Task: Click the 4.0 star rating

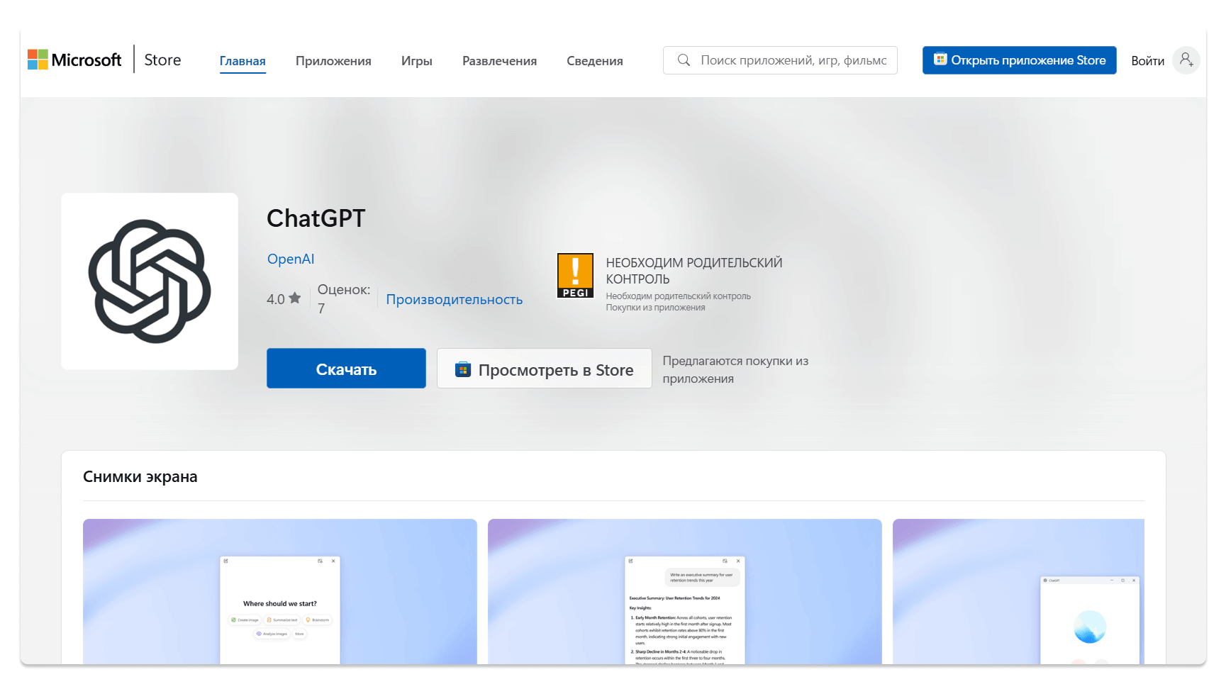Action: tap(284, 299)
